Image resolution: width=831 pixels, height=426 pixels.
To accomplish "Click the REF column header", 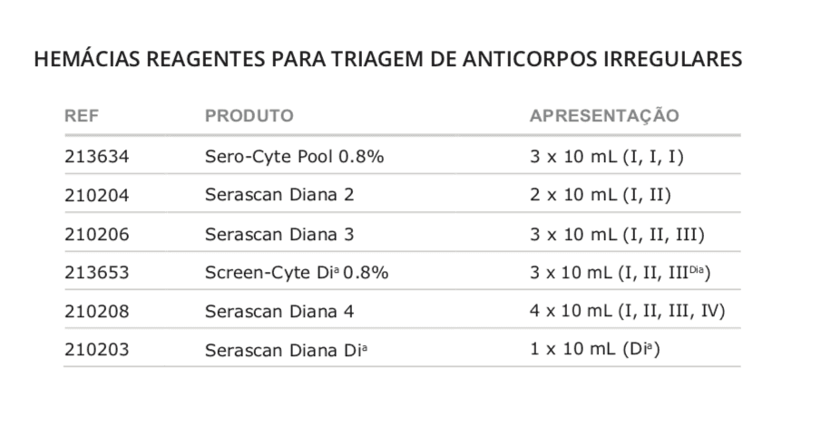I will 82,115.
